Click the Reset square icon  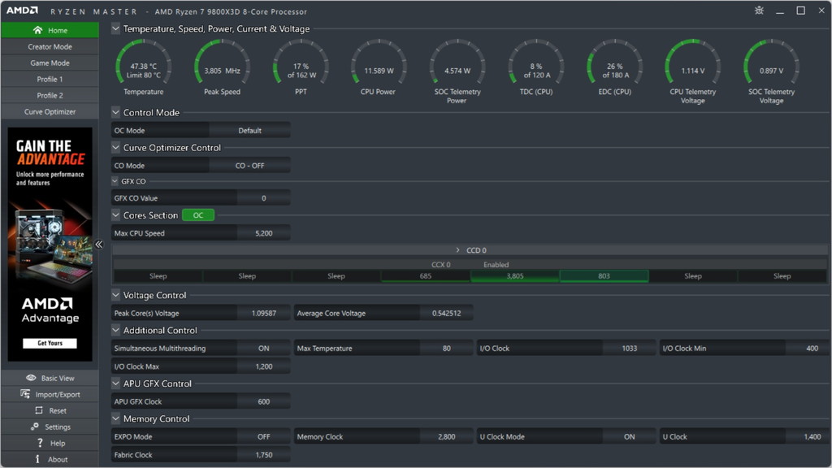(x=39, y=410)
